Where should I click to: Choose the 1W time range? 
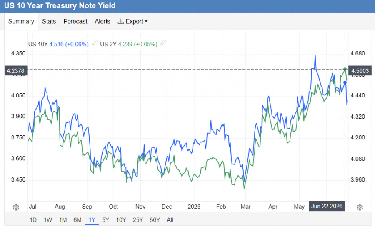tap(48, 220)
